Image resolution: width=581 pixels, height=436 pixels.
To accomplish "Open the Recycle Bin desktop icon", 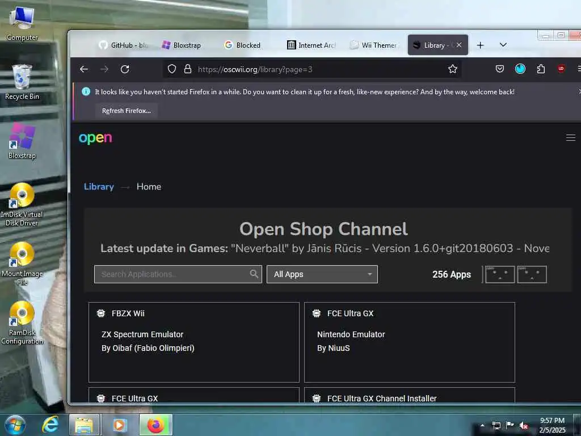I will click(22, 82).
